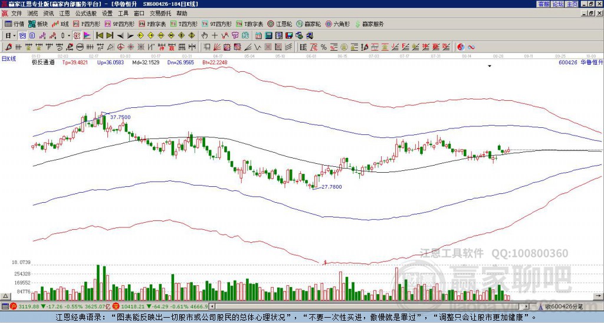Open the 资讯 menu
604x323 pixels.
[48, 14]
